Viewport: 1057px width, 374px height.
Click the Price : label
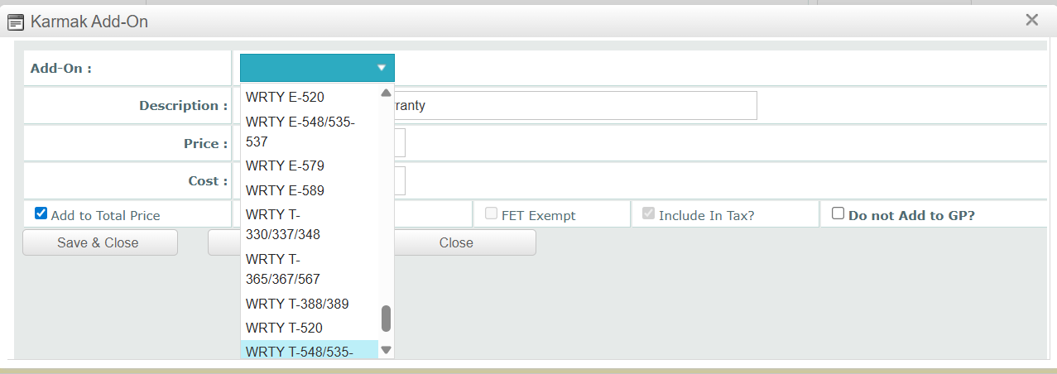click(205, 144)
